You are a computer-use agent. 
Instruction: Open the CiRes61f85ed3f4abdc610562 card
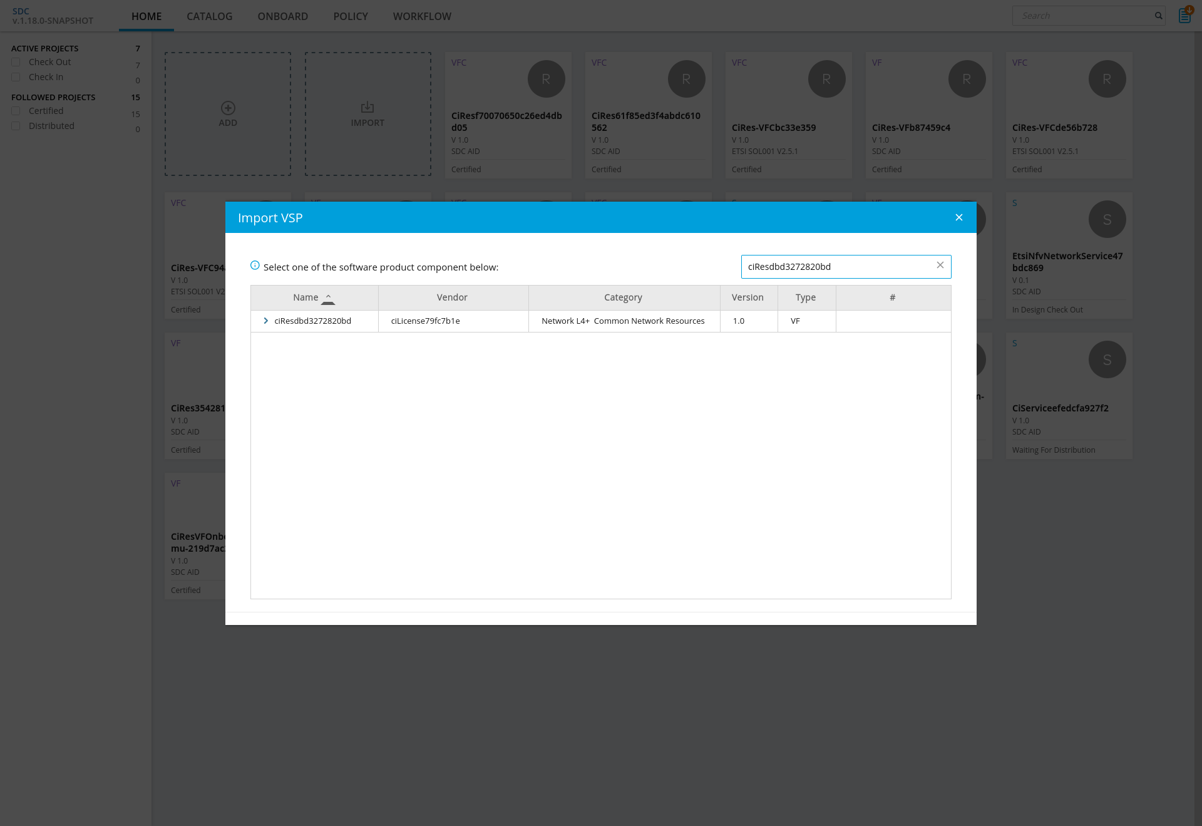pyautogui.click(x=649, y=115)
